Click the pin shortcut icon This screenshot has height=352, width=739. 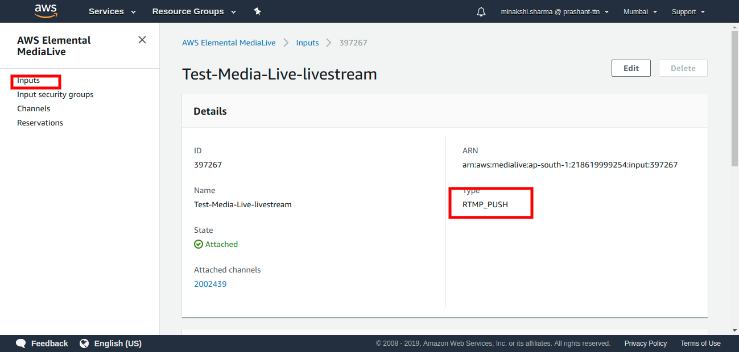[257, 11]
